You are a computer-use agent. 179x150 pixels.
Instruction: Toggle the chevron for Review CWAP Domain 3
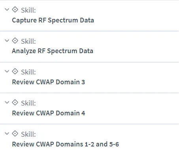[7, 71]
